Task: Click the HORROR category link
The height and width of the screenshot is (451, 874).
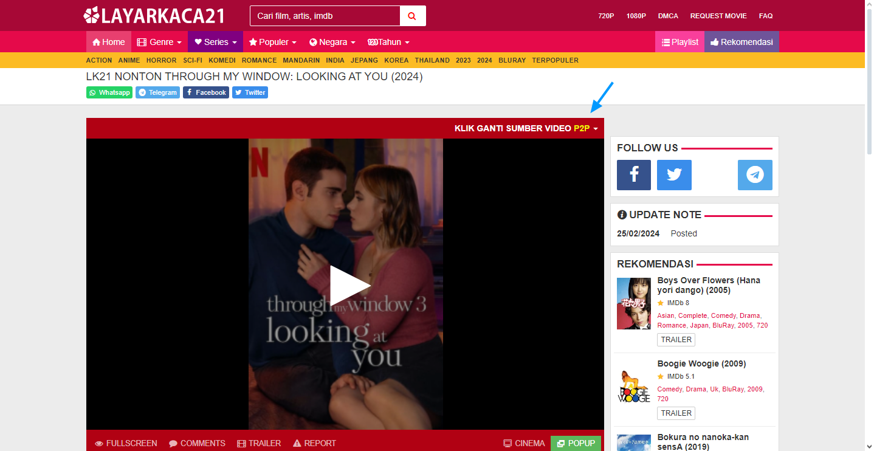Action: (x=161, y=60)
